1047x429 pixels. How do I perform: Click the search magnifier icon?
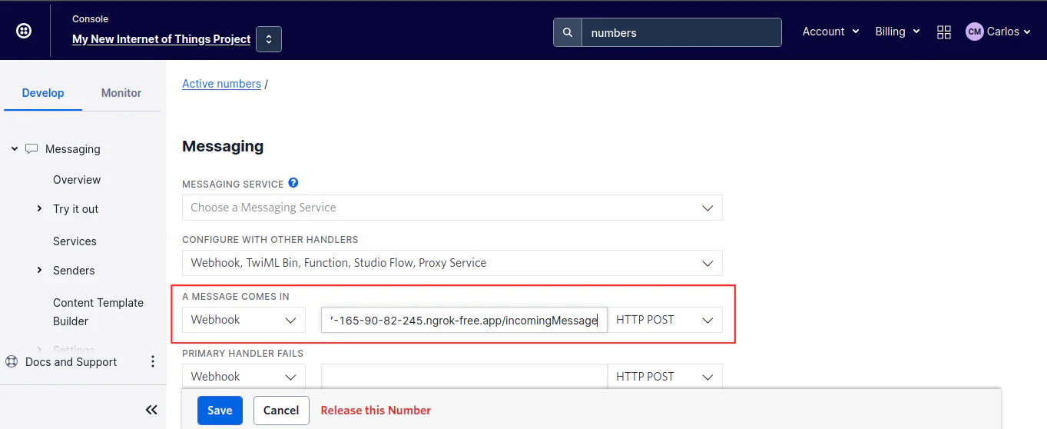click(x=568, y=32)
